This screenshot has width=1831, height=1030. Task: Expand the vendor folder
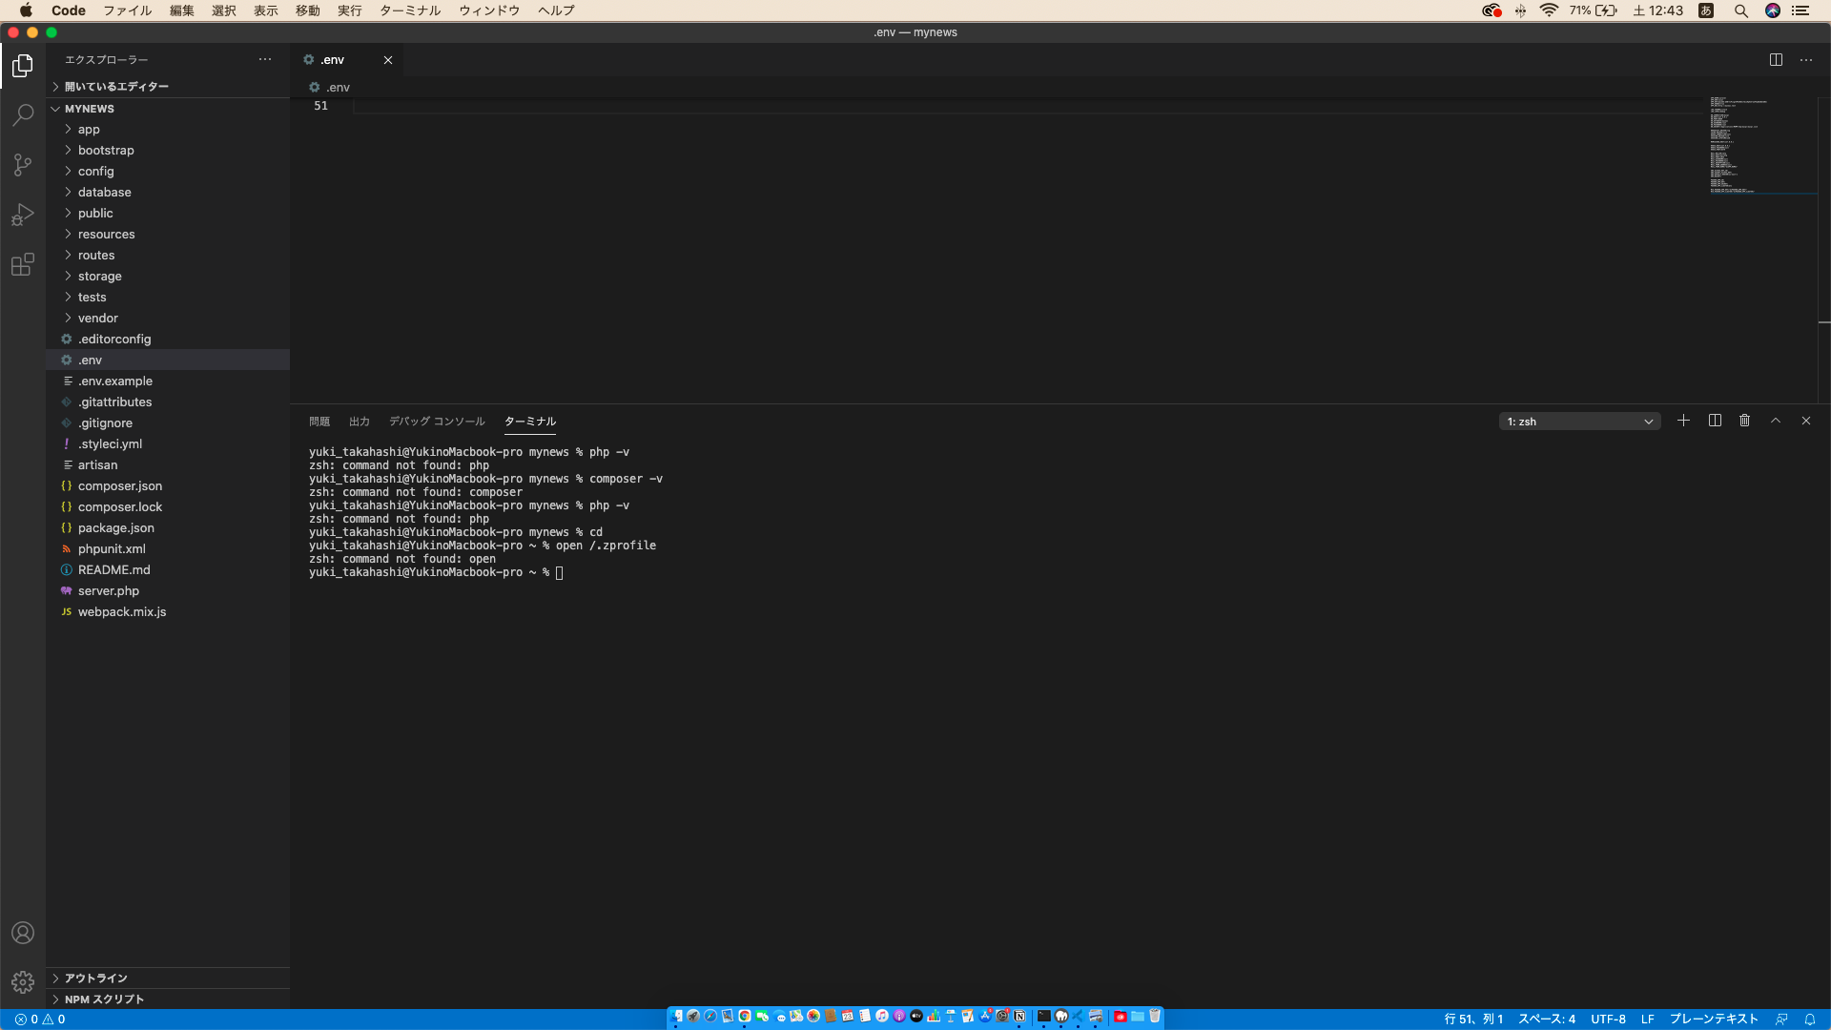pyautogui.click(x=168, y=319)
